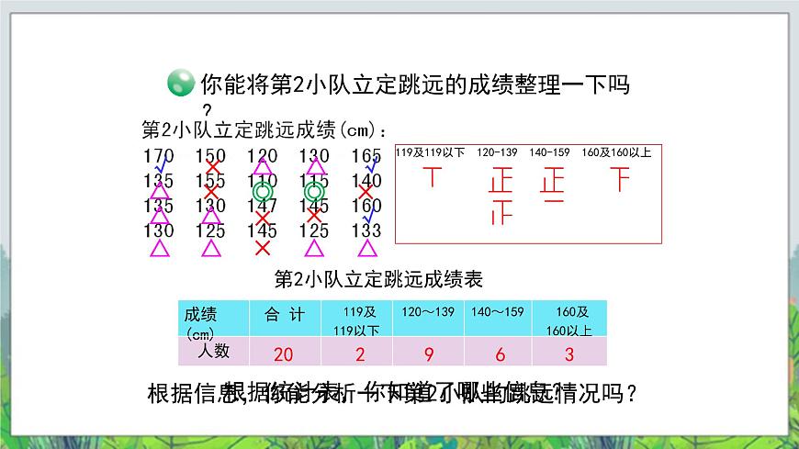Viewport: 799px width, 449px height.
Task: Click the tally marks under 120-139
Action: [x=501, y=196]
